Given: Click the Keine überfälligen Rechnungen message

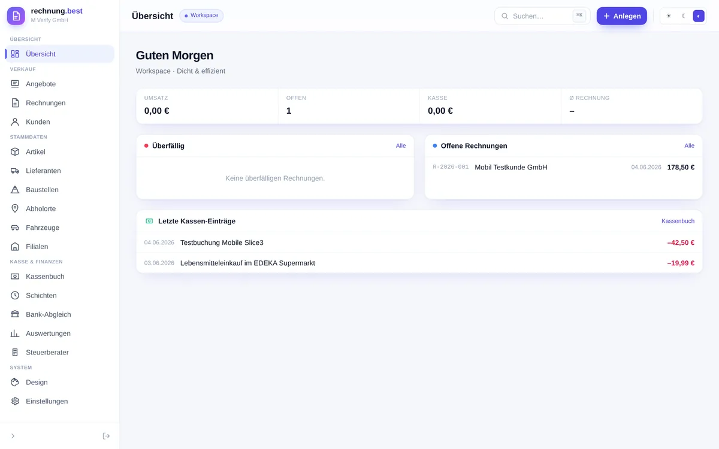Looking at the screenshot, I should pyautogui.click(x=275, y=178).
